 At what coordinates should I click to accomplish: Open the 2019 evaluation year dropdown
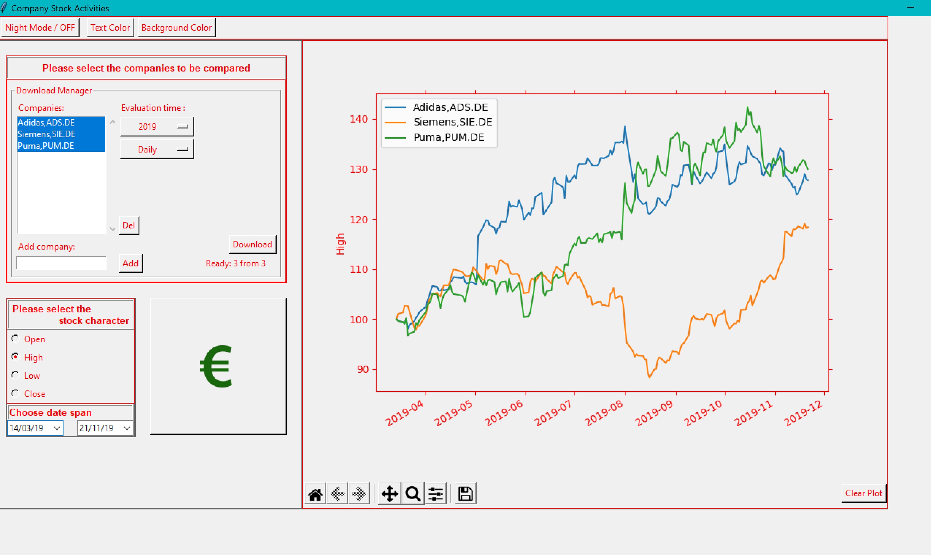click(157, 127)
